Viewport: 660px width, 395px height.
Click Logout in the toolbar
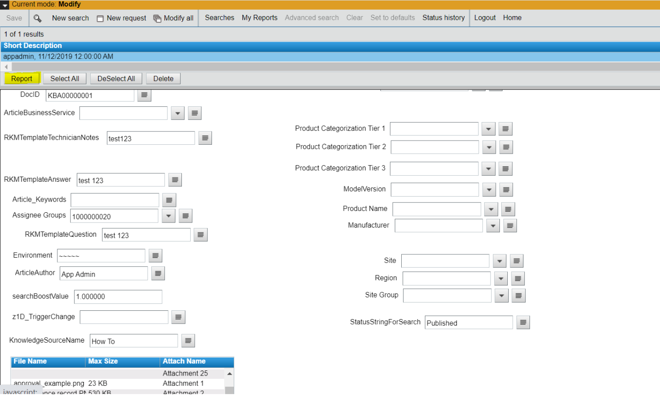coord(485,18)
